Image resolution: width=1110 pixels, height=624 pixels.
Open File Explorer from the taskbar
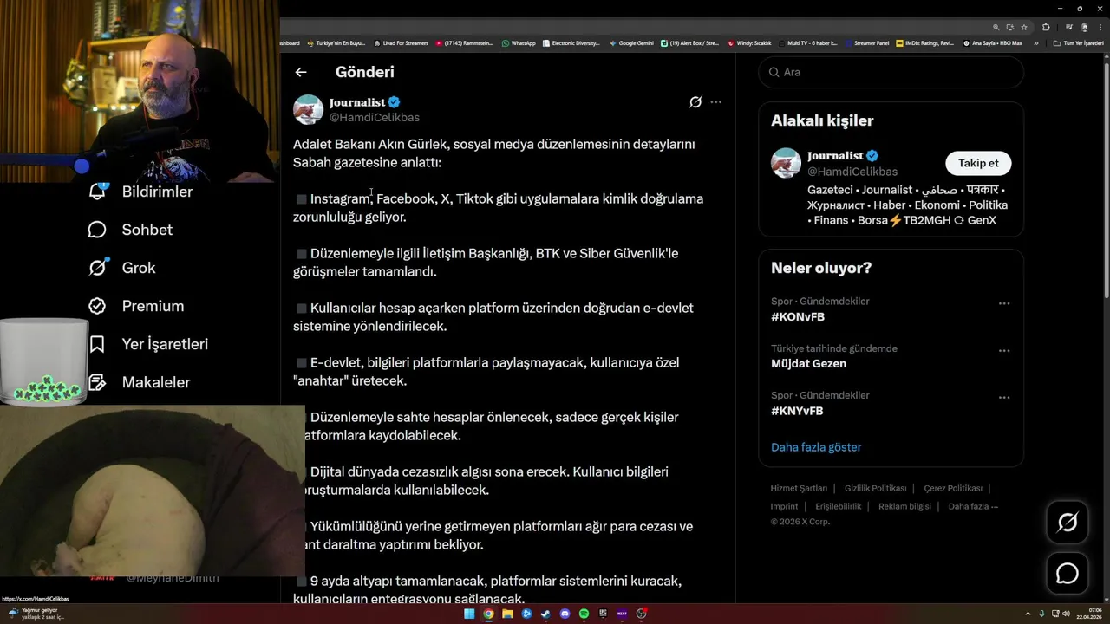click(507, 614)
